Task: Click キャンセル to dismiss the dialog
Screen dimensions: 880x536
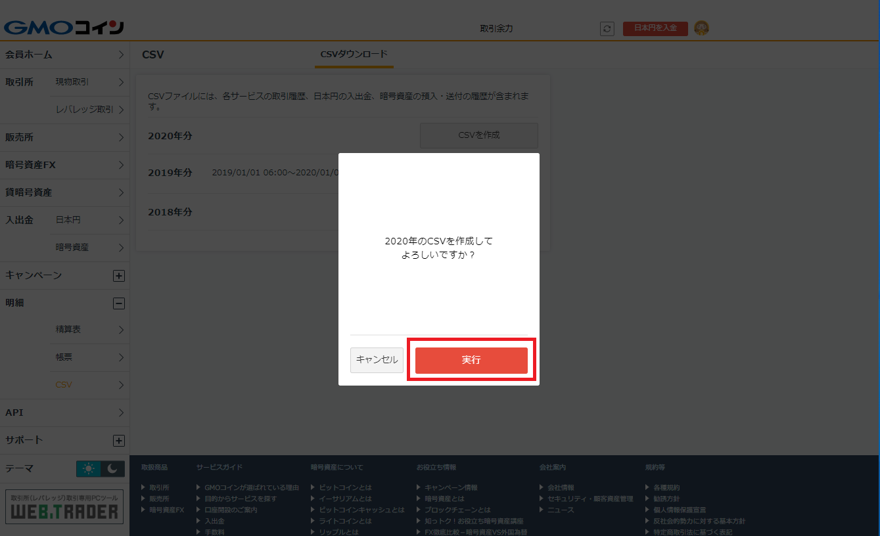Action: point(376,359)
